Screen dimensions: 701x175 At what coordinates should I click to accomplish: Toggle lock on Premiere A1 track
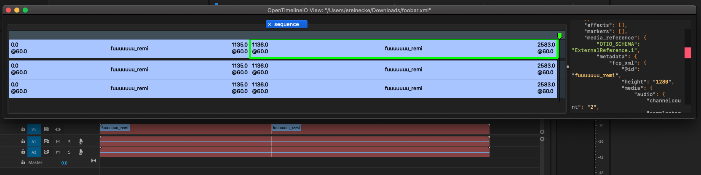(x=23, y=141)
